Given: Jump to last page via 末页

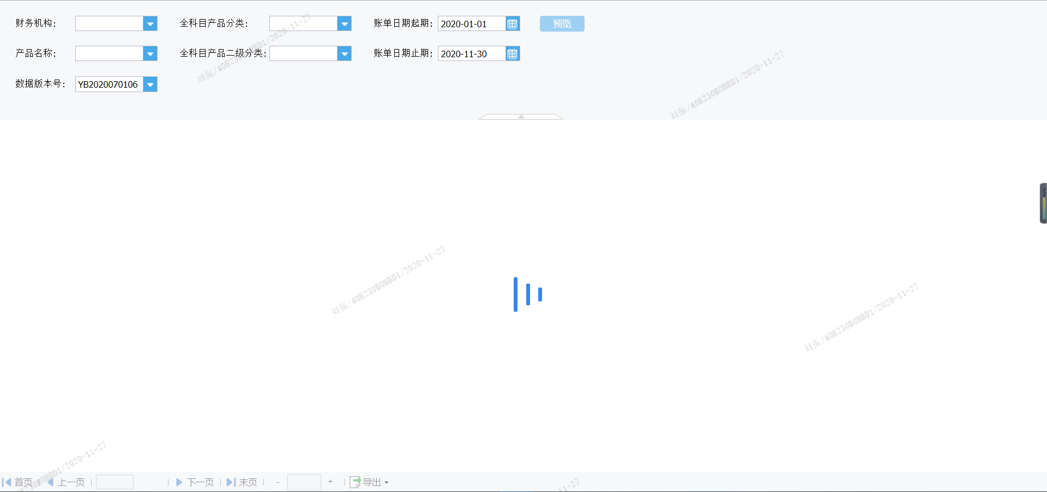Looking at the screenshot, I should pos(242,482).
